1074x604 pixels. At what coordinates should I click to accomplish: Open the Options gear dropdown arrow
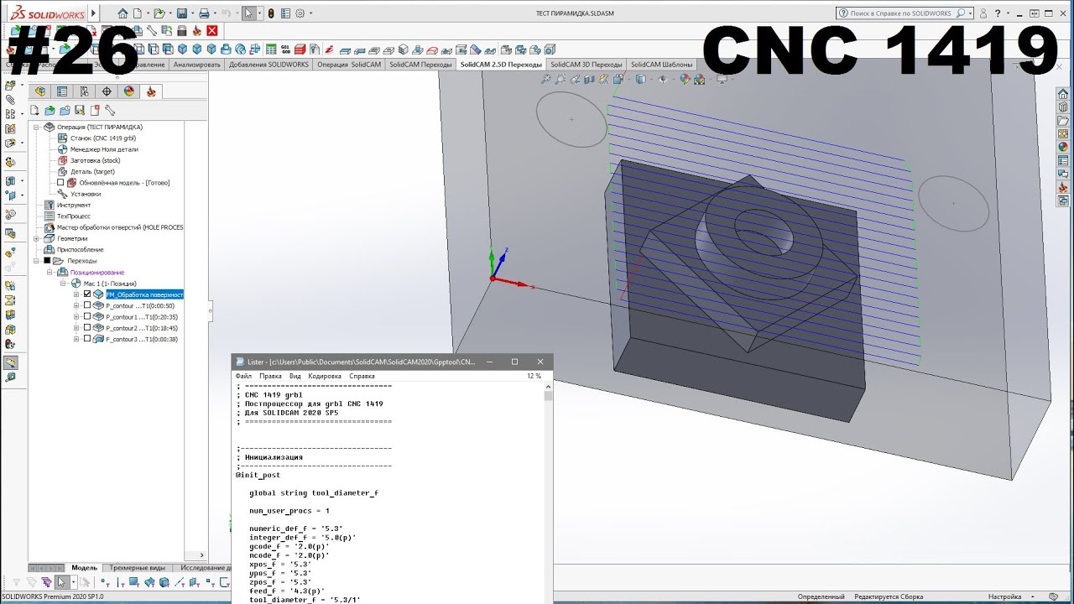311,13
